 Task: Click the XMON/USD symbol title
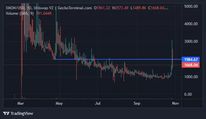15,8
